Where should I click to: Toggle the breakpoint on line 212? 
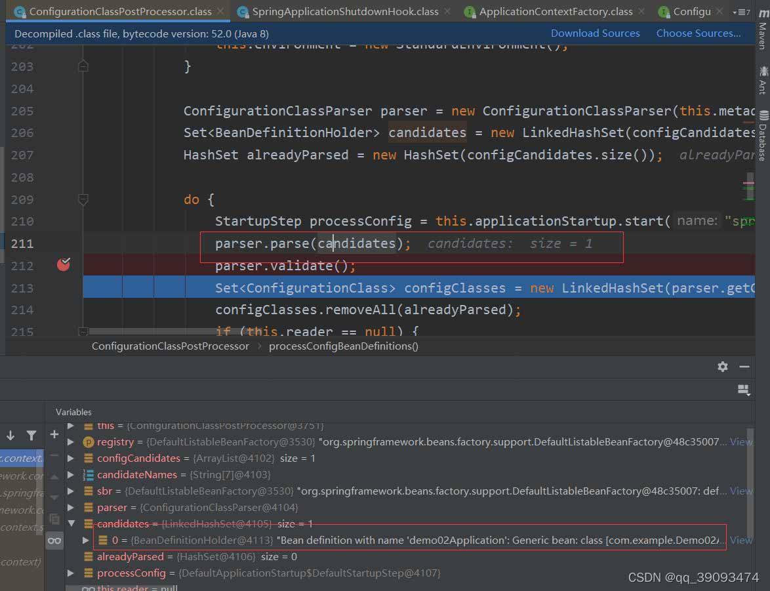[64, 265]
